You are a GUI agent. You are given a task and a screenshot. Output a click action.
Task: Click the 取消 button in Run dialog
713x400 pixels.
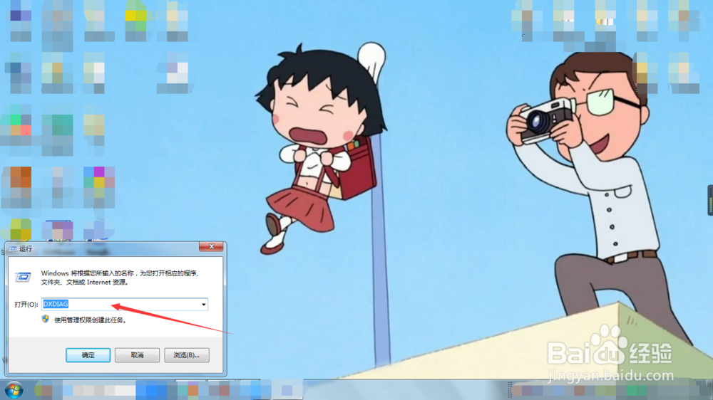coord(137,355)
